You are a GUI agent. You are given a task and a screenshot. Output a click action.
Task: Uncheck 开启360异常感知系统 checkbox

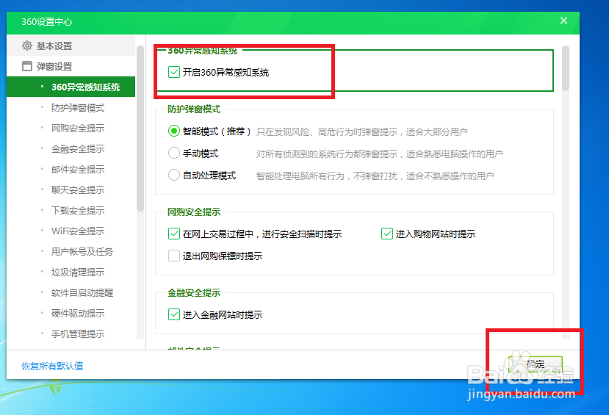[174, 72]
